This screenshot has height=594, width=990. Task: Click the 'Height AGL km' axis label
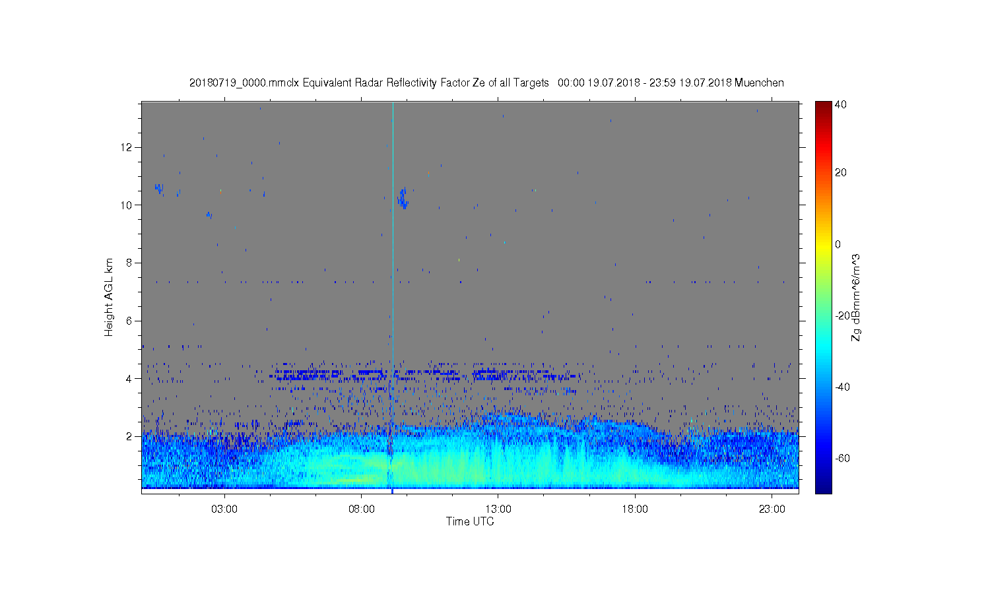(x=109, y=297)
